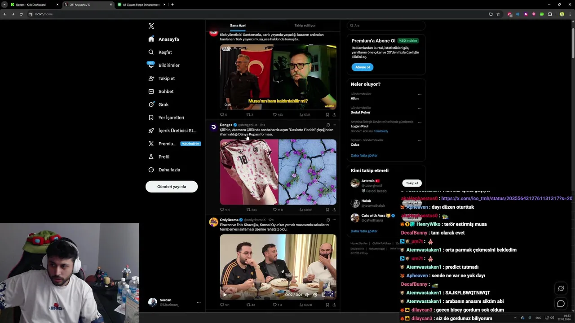Switch to Sana özel tab
The width and height of the screenshot is (575, 323).
coord(238,26)
